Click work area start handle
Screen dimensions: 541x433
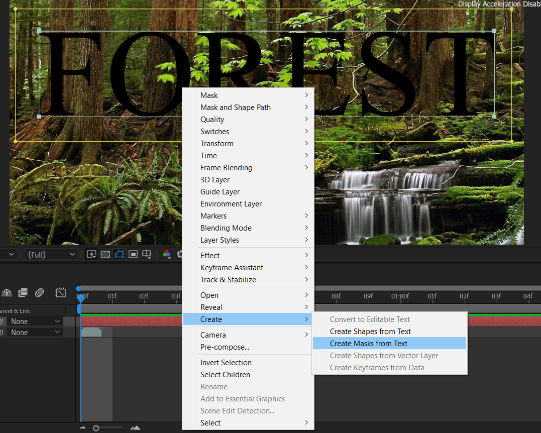(x=79, y=308)
